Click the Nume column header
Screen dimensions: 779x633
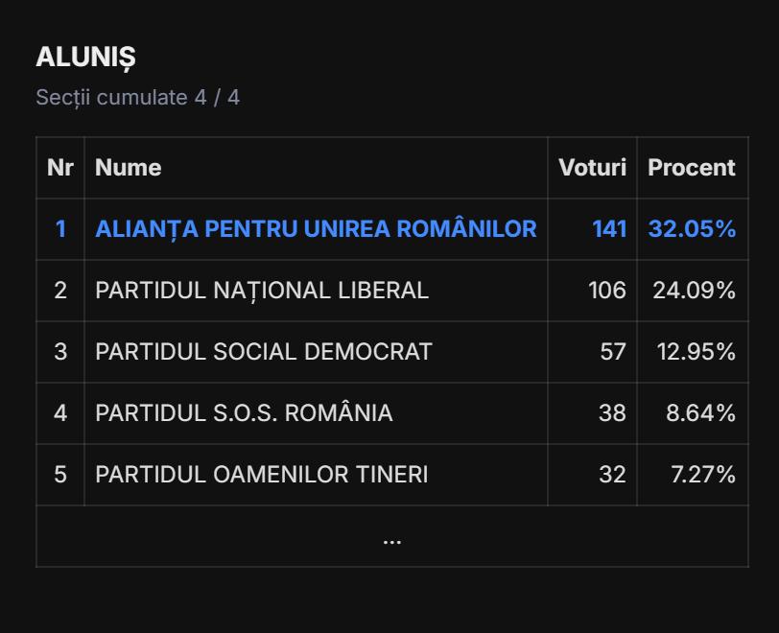(x=128, y=168)
